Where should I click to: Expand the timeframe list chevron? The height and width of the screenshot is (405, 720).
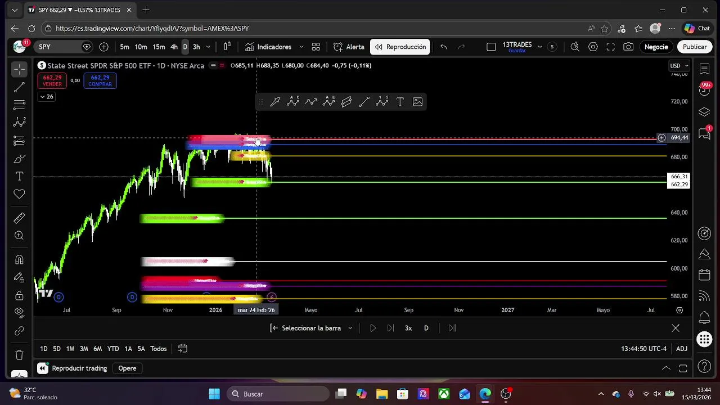point(208,47)
